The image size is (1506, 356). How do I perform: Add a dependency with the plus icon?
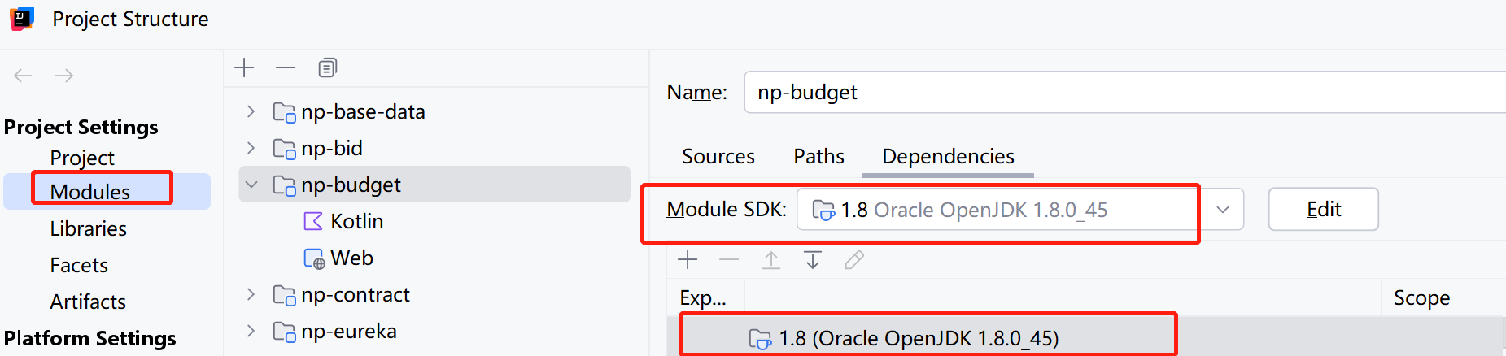click(688, 259)
